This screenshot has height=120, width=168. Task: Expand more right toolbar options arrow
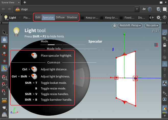[x=165, y=116]
